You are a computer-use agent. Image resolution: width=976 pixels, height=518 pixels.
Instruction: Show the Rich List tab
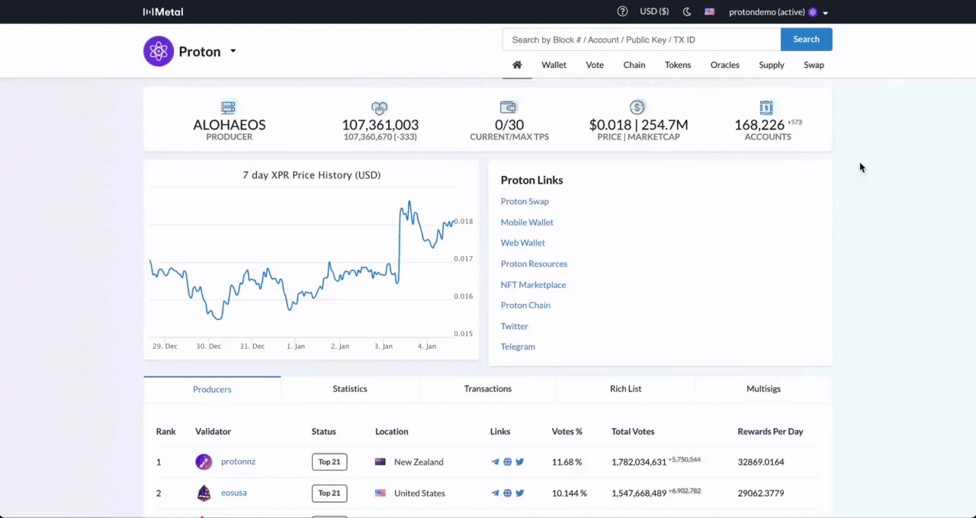coord(626,388)
